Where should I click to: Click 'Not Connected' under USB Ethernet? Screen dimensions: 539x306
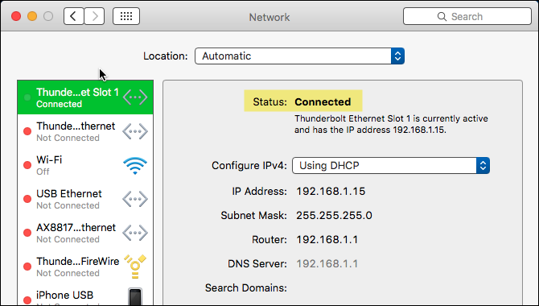(68, 205)
